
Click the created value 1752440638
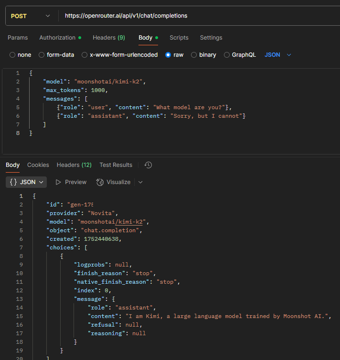[101, 239]
